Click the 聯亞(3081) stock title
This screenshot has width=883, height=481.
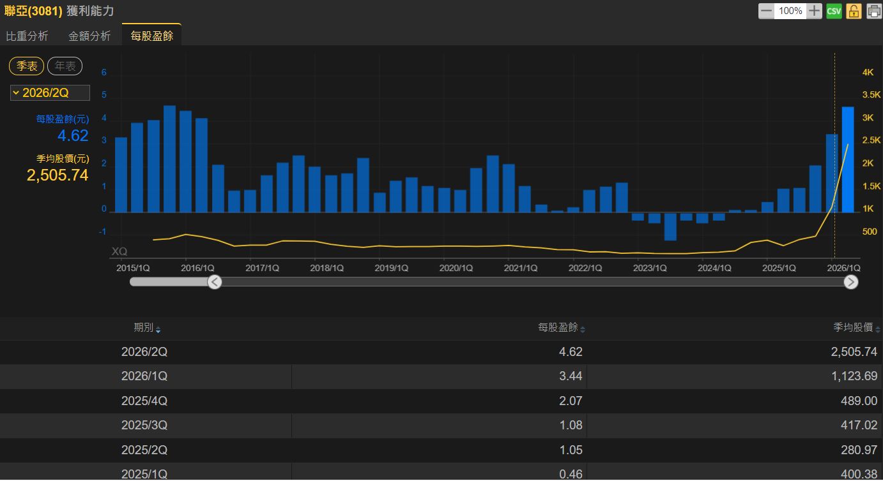click(x=33, y=11)
